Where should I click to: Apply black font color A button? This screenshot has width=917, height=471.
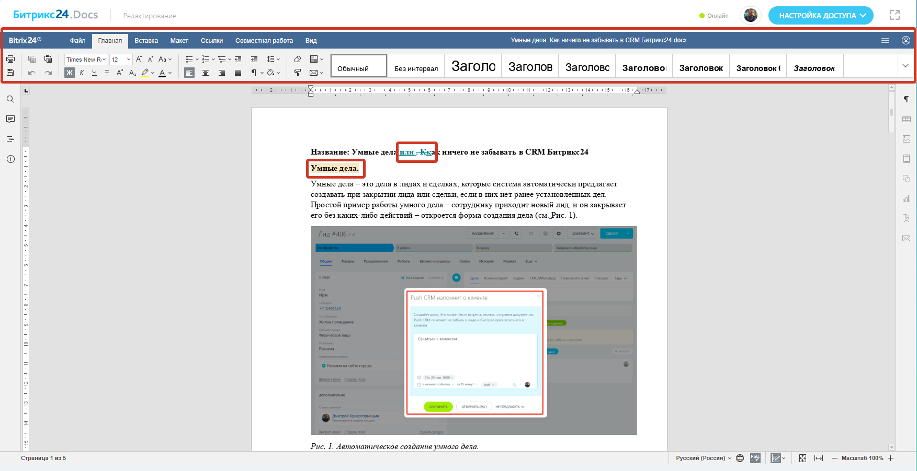coord(162,73)
